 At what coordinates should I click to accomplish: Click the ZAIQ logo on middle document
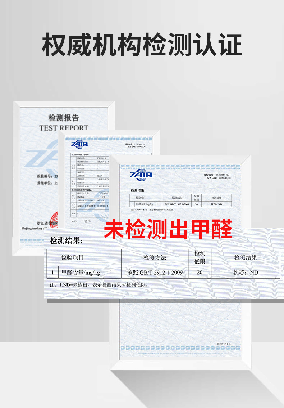point(79,144)
